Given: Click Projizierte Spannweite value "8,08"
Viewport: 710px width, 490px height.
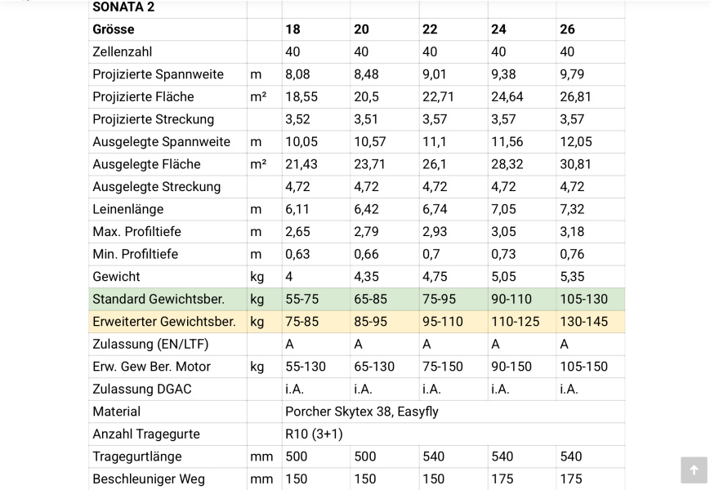Looking at the screenshot, I should [x=297, y=74].
